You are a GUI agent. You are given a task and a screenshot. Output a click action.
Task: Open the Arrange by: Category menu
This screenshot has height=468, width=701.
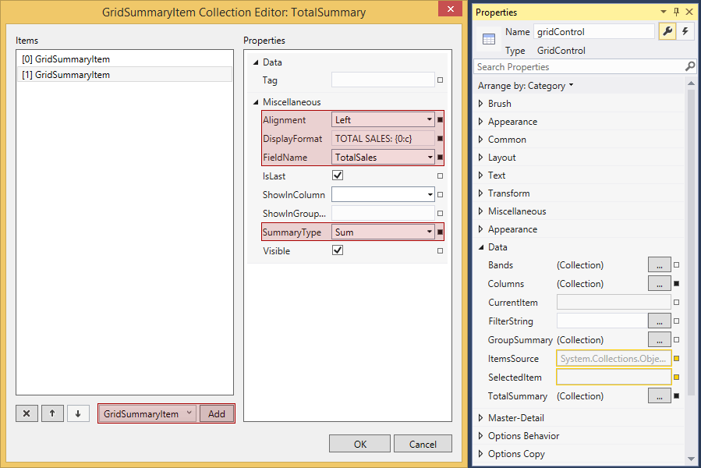(x=526, y=86)
